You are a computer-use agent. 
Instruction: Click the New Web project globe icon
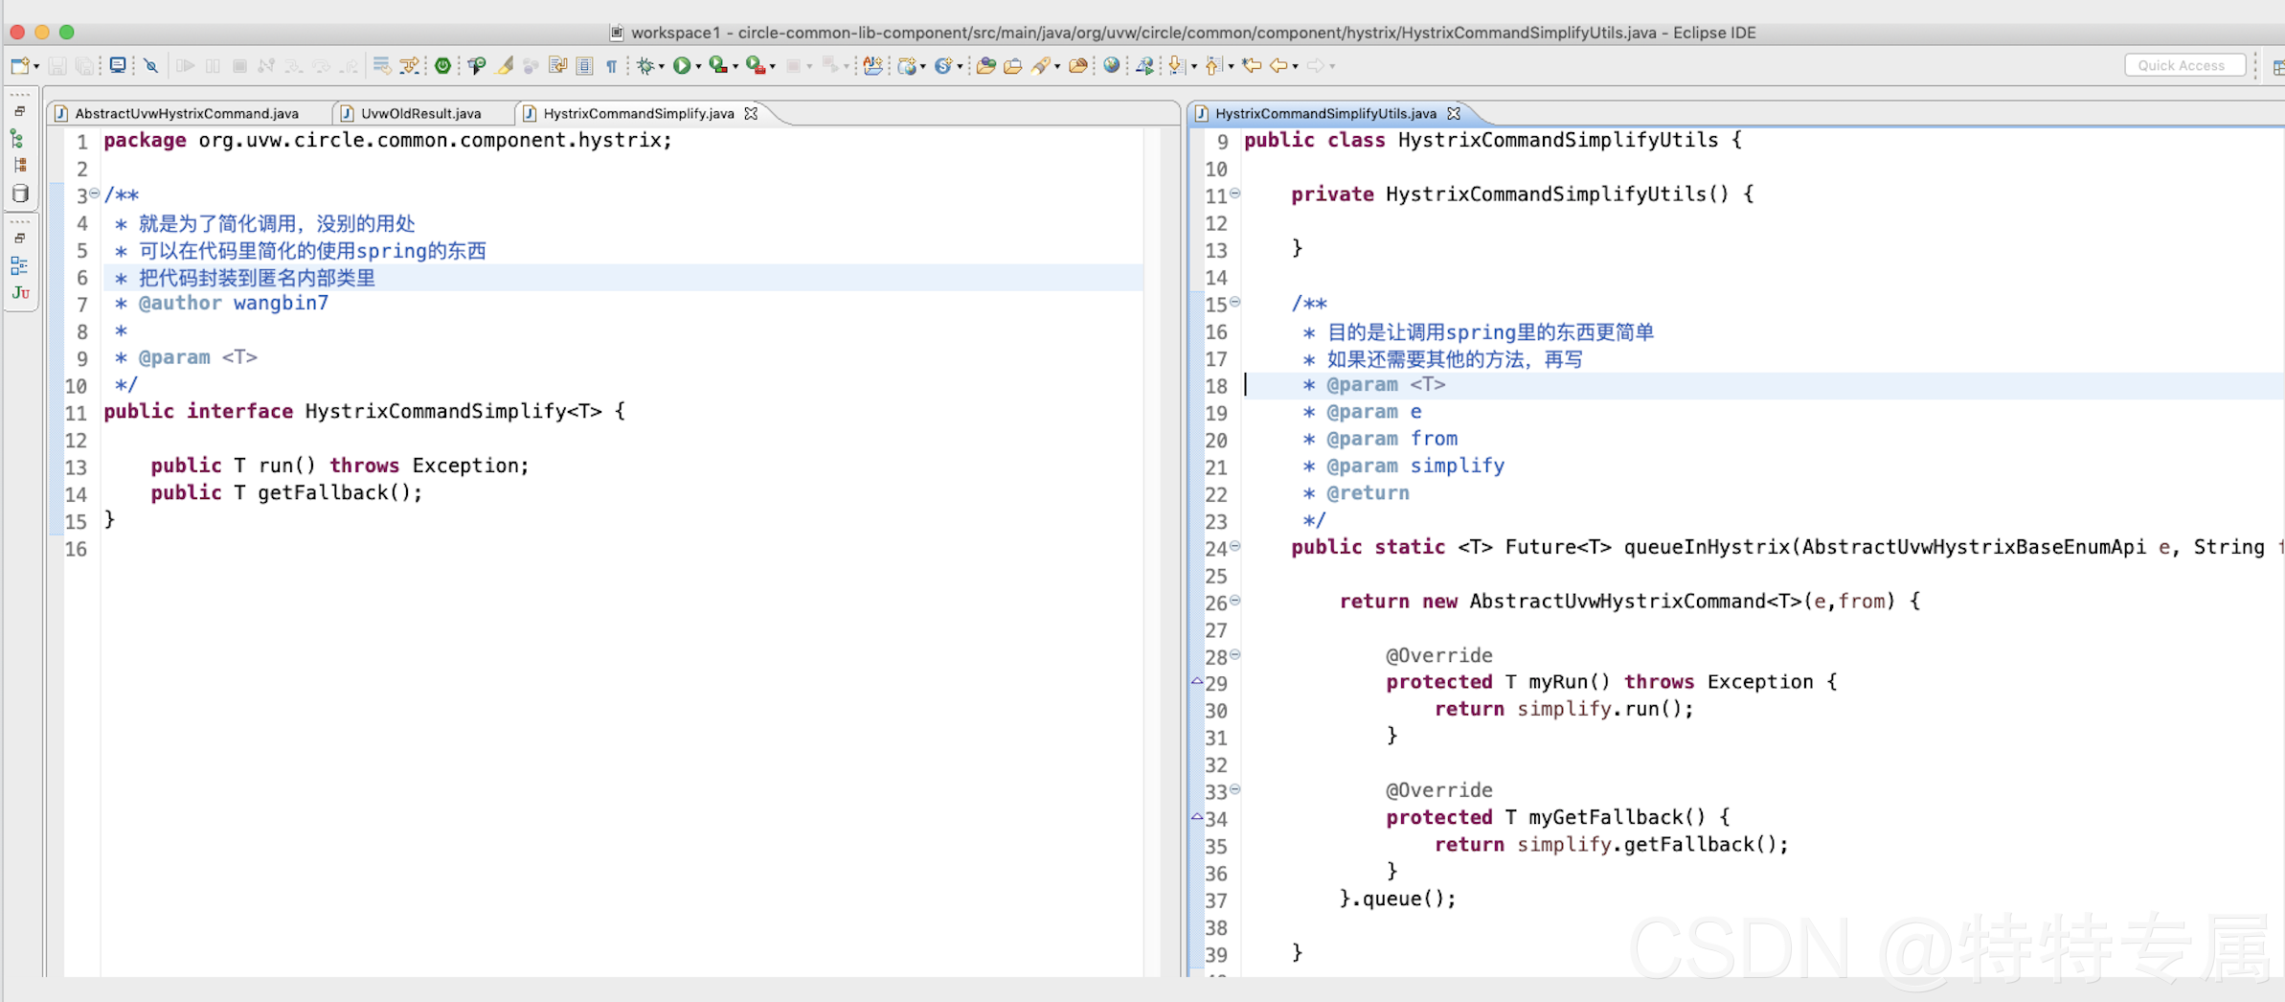click(907, 66)
